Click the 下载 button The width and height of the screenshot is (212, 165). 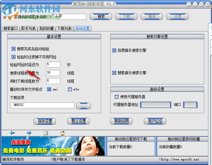(126, 17)
